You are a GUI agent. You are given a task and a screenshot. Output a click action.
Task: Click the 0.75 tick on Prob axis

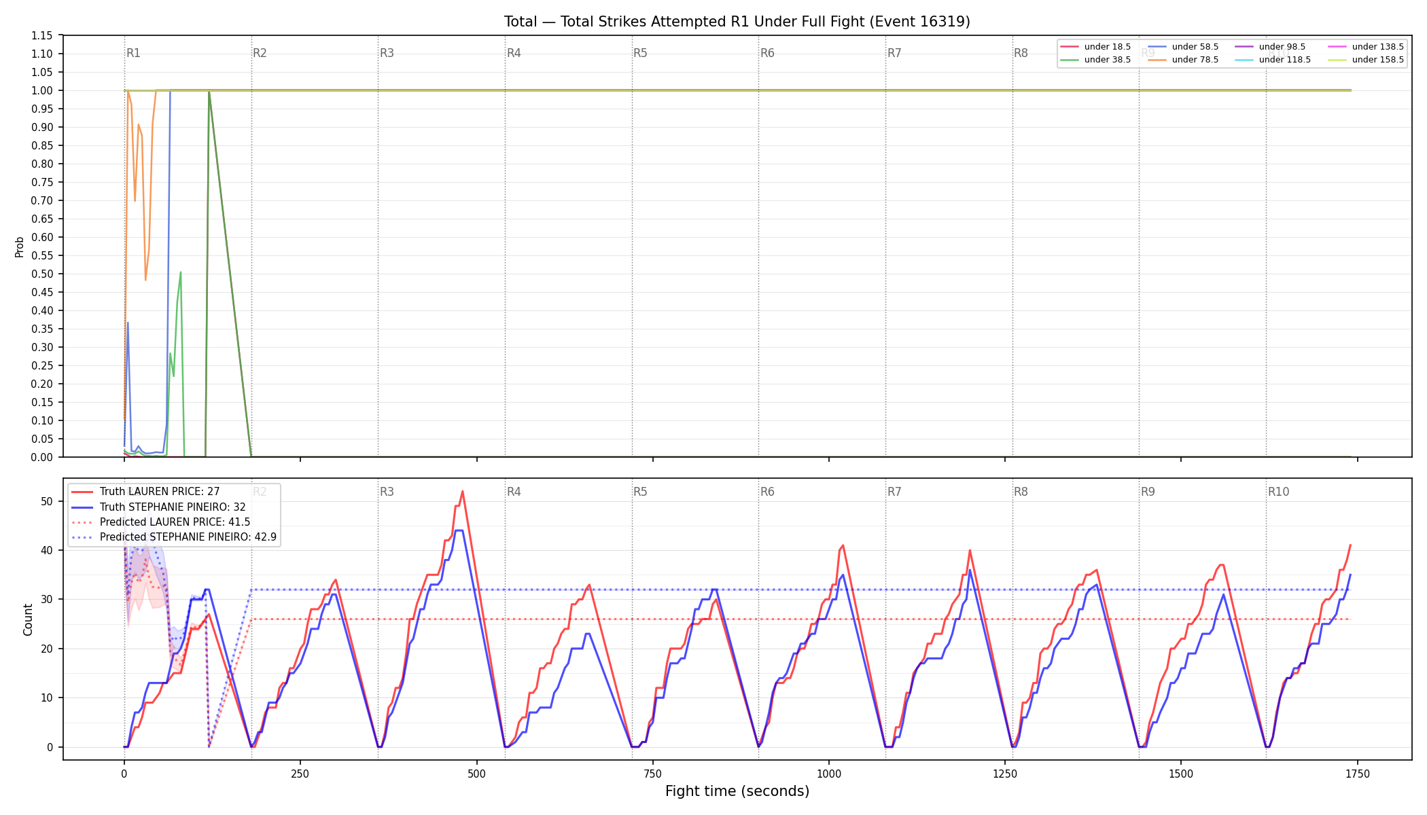[x=41, y=182]
